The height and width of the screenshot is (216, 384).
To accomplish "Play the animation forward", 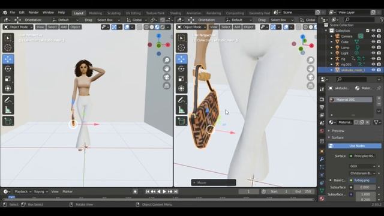I will pos(164,191).
